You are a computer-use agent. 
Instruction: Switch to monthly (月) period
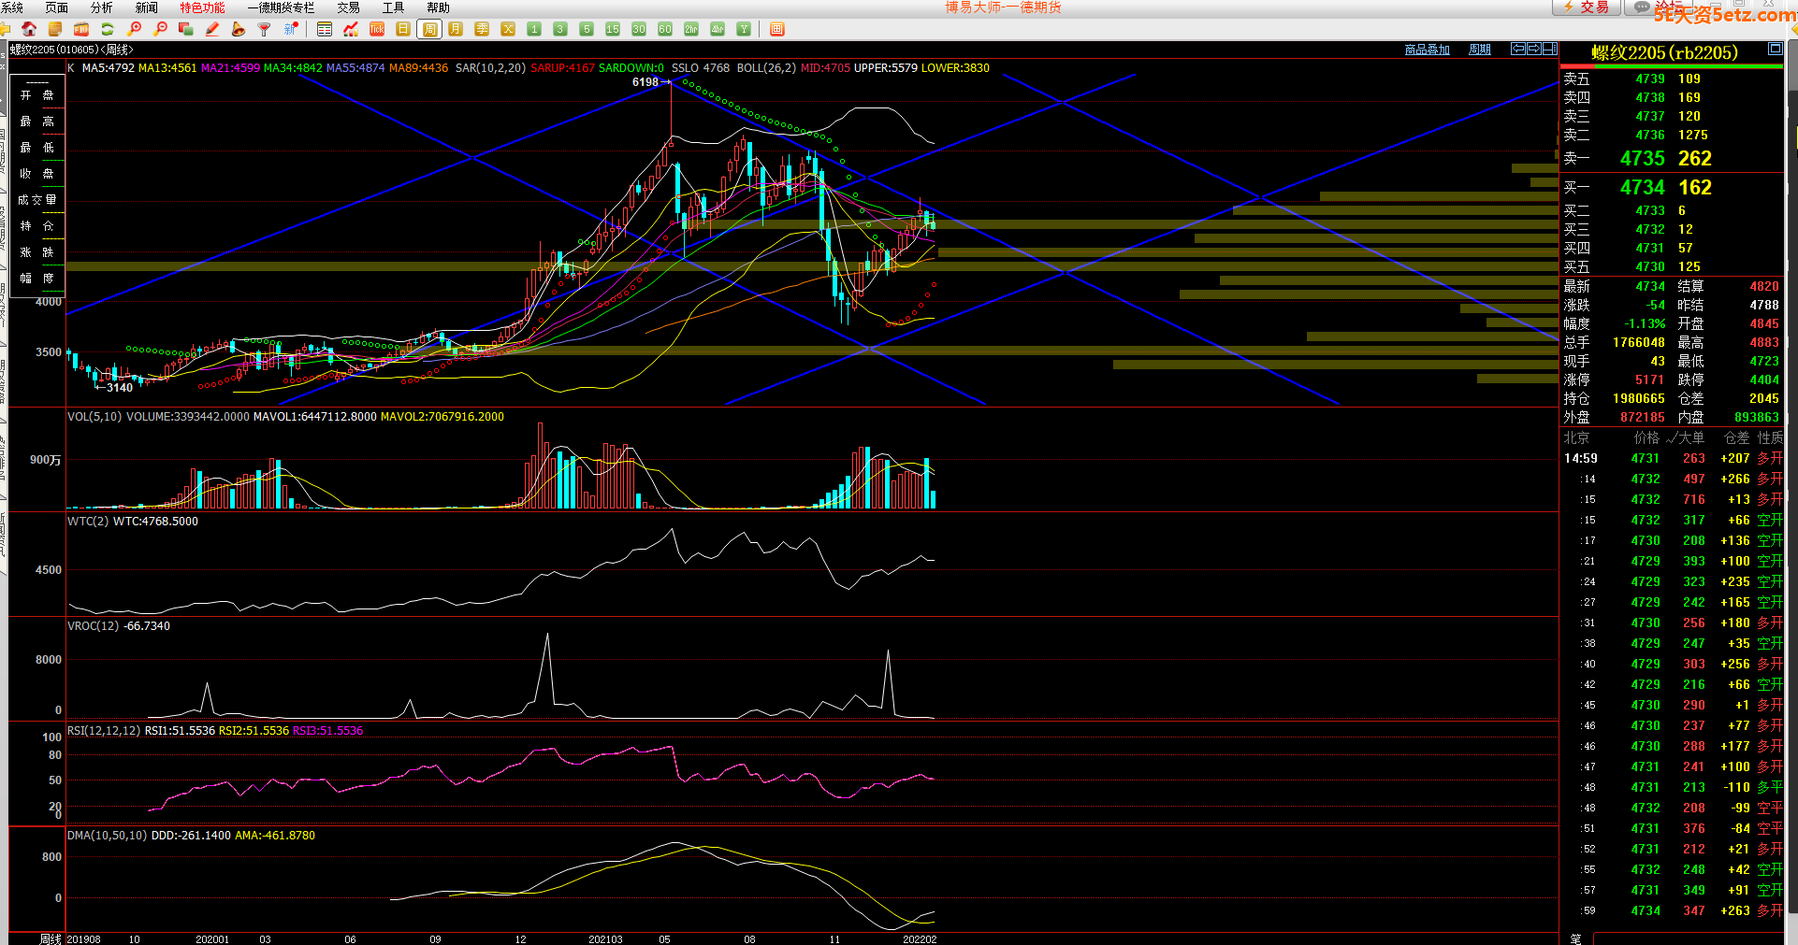click(x=456, y=30)
